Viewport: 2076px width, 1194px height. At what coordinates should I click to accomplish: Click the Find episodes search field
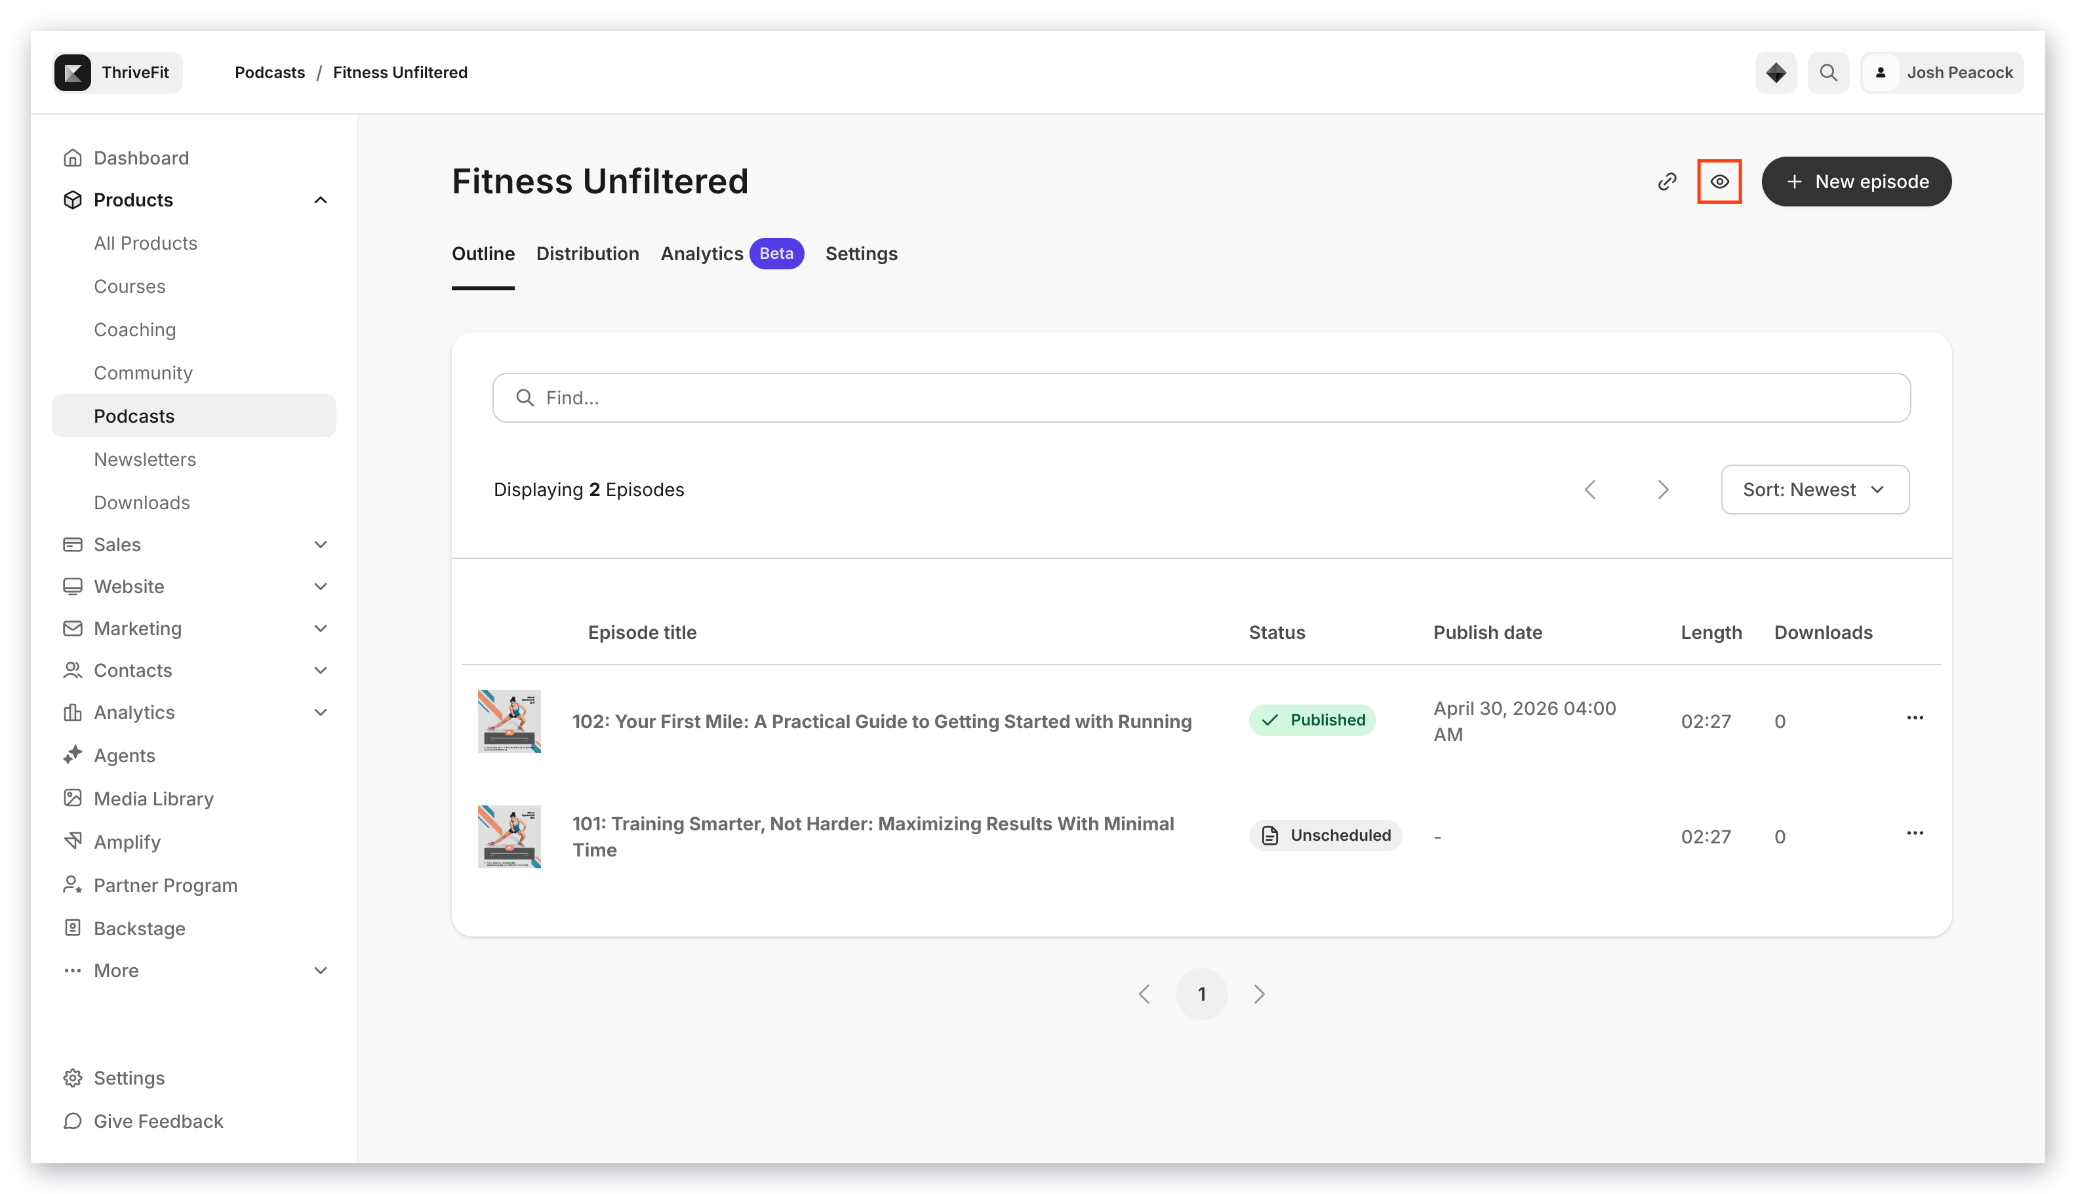tap(1201, 398)
